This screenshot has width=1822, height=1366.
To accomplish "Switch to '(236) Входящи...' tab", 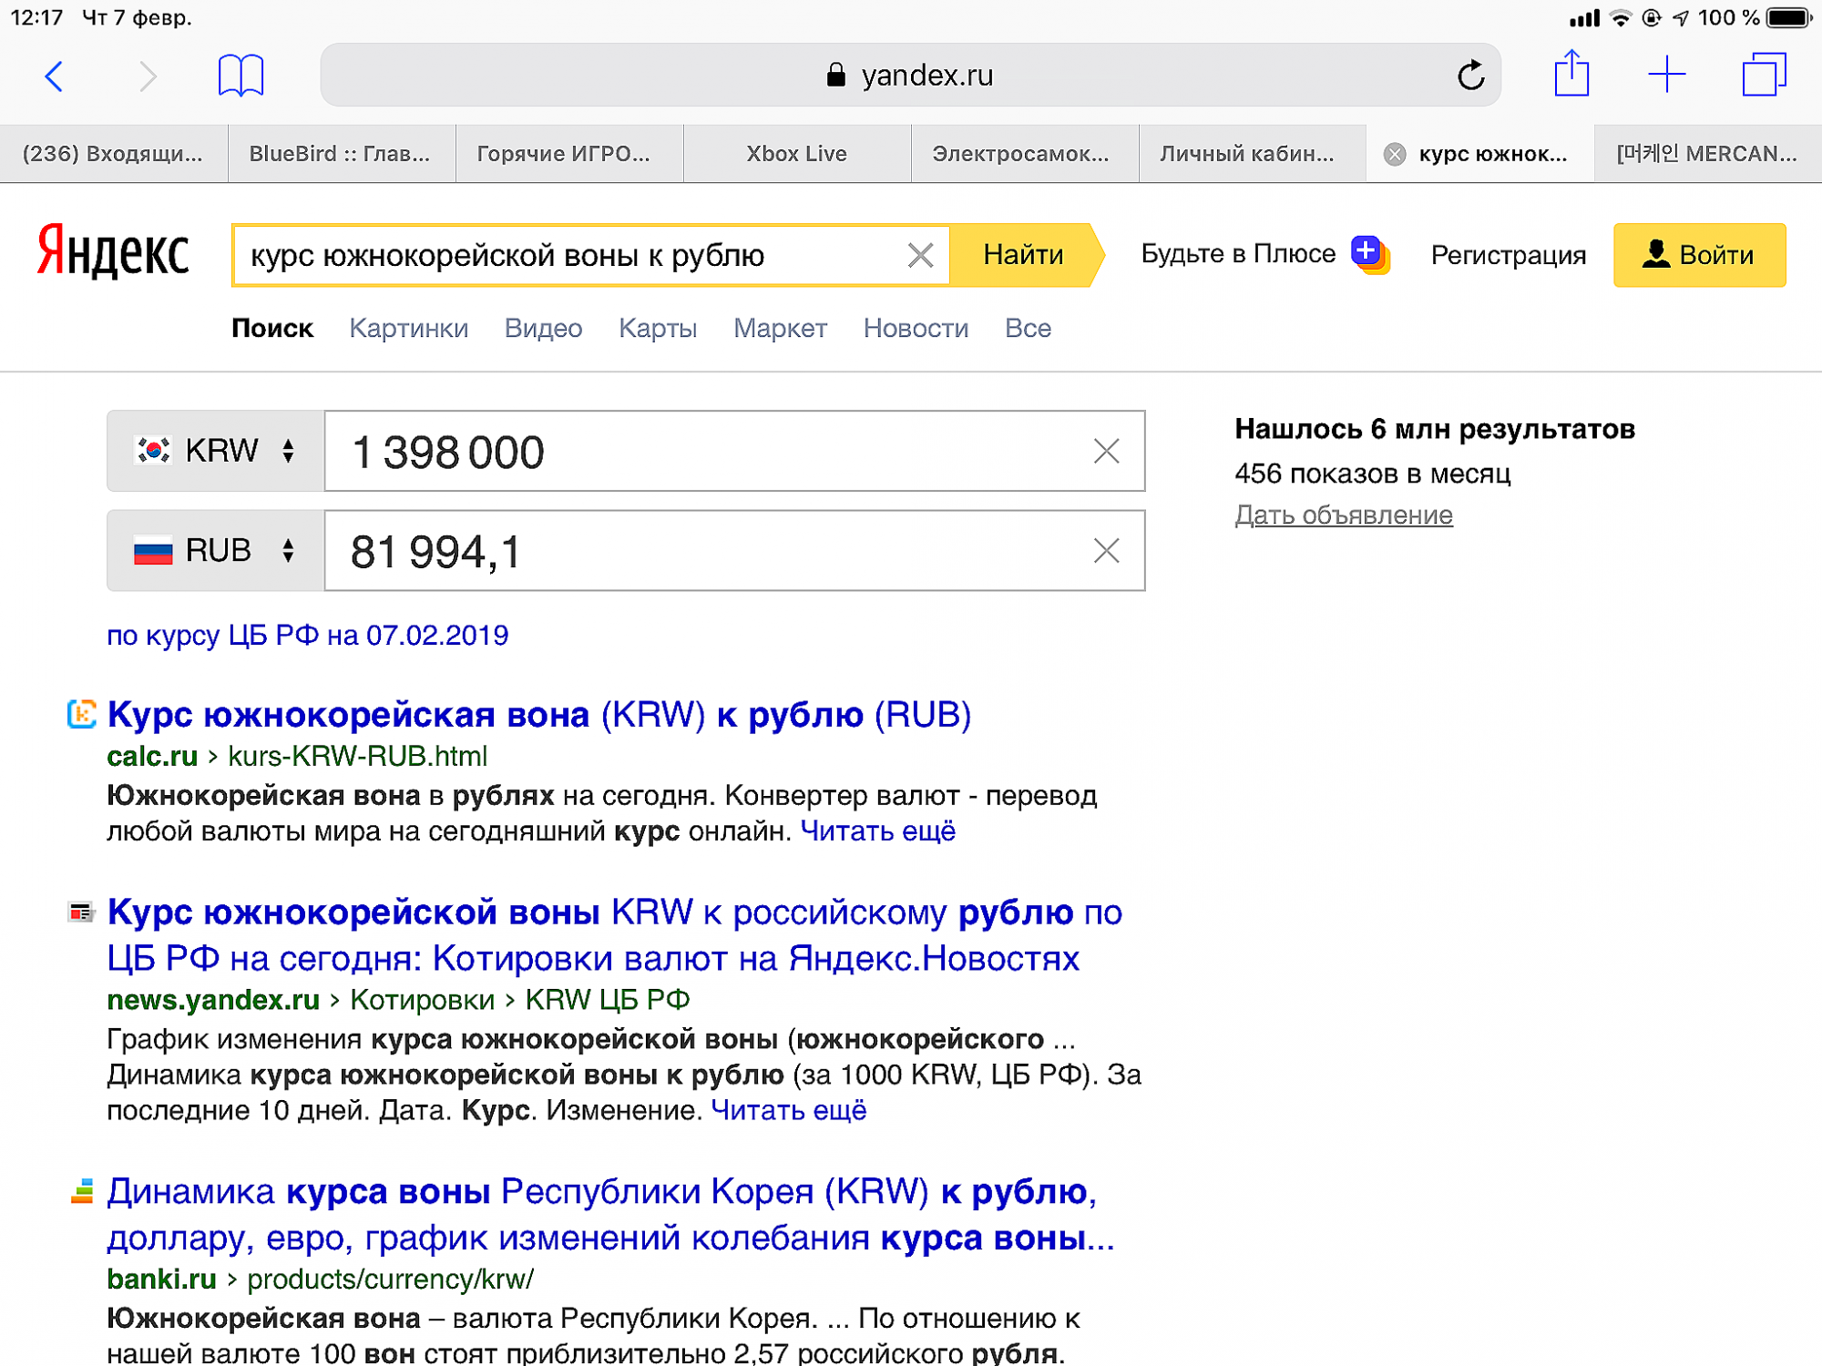I will coord(113,154).
